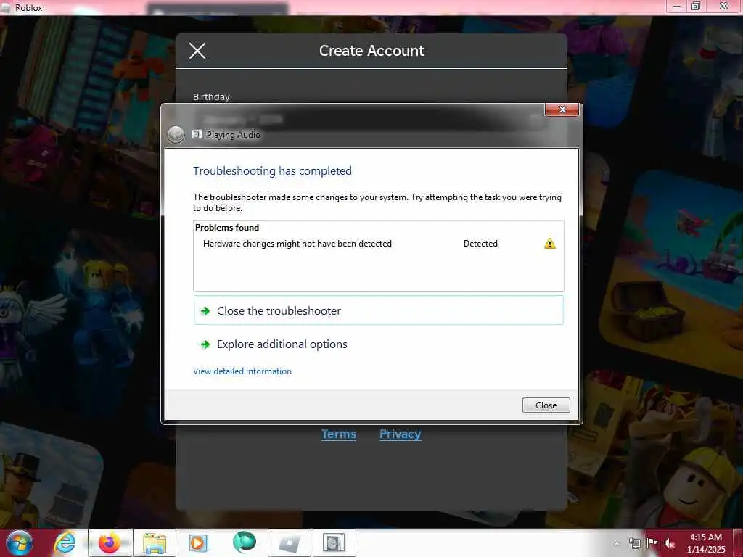Switch to the Roblox taskbar button
The width and height of the screenshot is (743, 557).
[x=290, y=542]
